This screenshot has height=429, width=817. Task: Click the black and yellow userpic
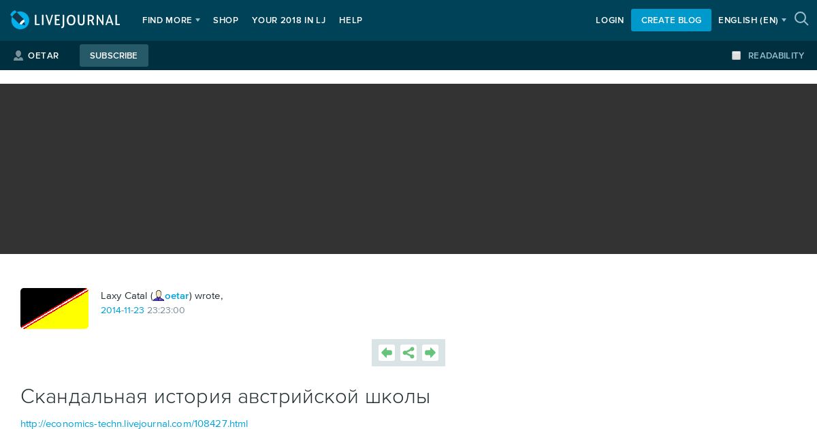(54, 308)
